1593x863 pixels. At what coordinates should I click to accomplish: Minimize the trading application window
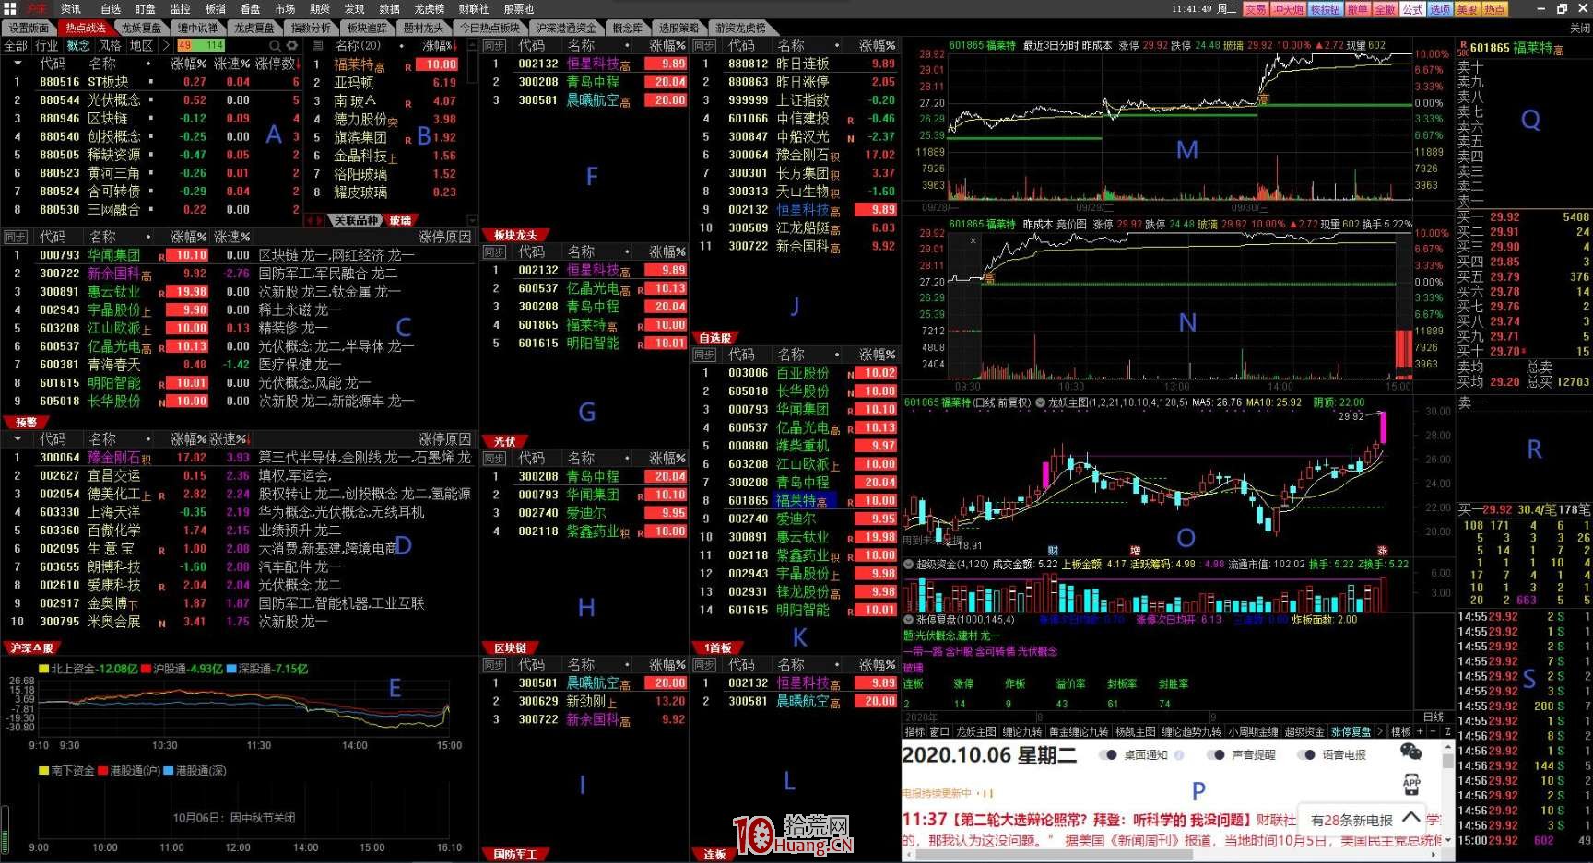[1542, 8]
